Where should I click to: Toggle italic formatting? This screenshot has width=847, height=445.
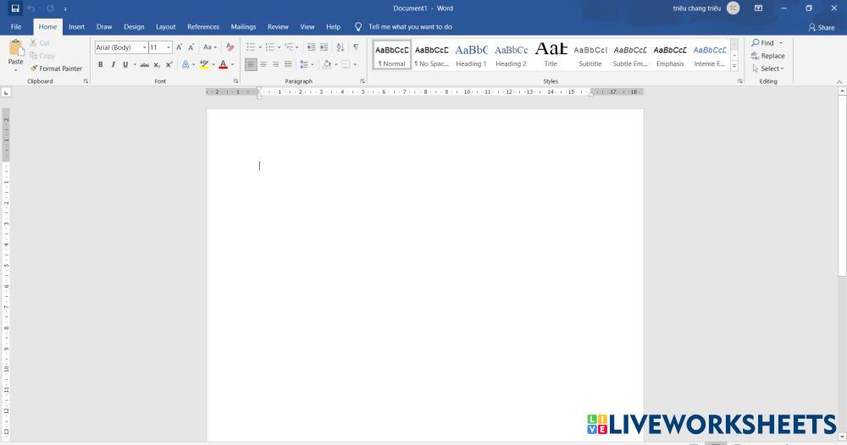click(113, 64)
